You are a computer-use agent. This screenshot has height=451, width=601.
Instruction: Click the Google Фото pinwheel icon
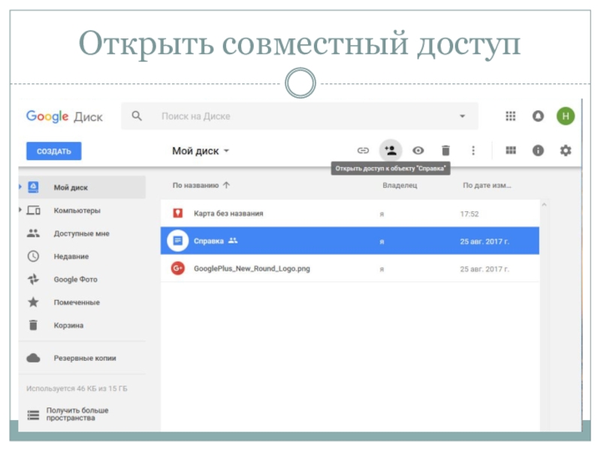click(x=33, y=279)
